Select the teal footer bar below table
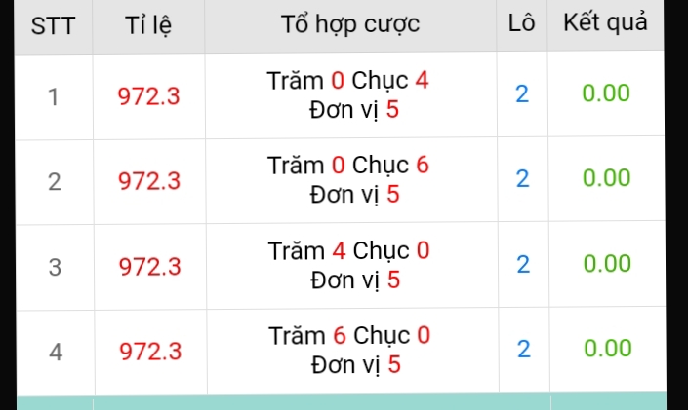688x410 pixels. click(x=342, y=401)
